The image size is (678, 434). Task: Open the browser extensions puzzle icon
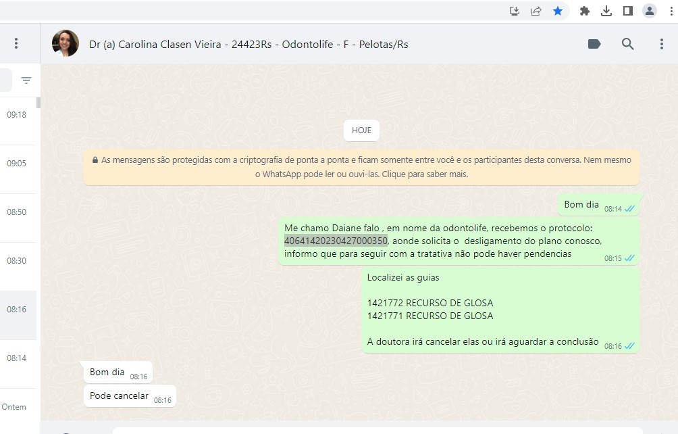tap(584, 11)
